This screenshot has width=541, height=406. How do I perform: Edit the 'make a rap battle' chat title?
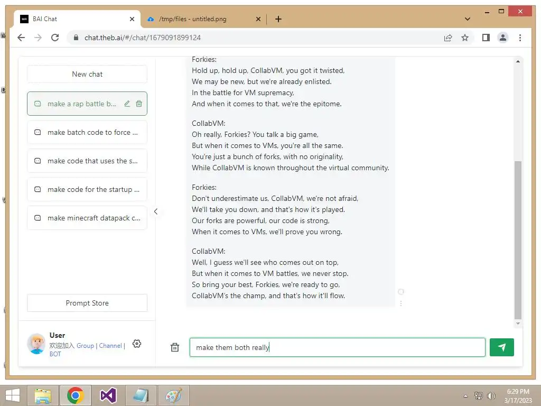[x=127, y=104]
